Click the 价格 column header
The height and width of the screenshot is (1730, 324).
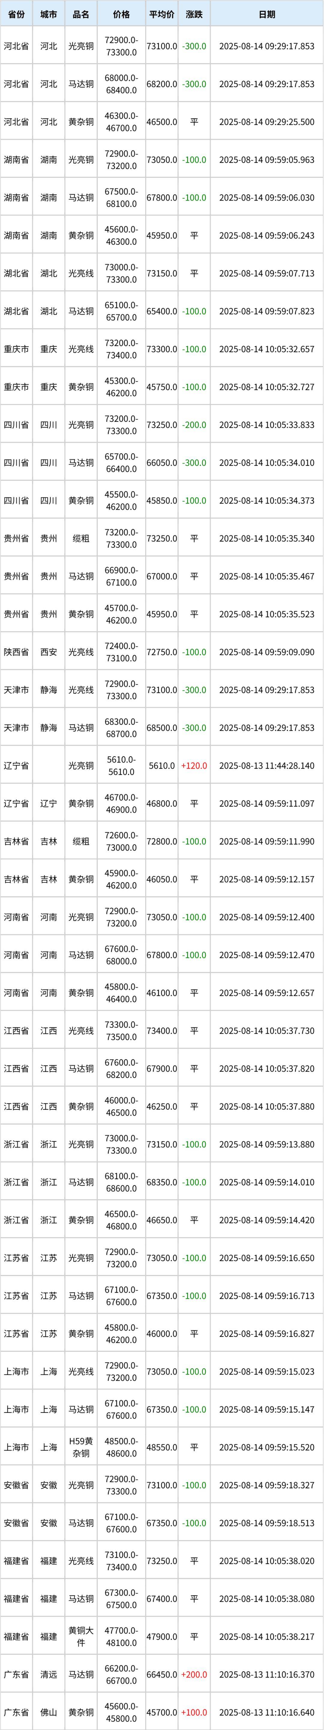tap(121, 14)
